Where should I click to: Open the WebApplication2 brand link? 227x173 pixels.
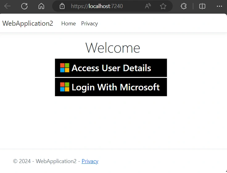pos(28,24)
